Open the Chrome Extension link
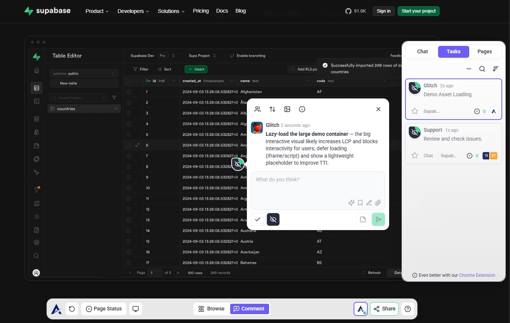This screenshot has width=510, height=323. [x=477, y=275]
